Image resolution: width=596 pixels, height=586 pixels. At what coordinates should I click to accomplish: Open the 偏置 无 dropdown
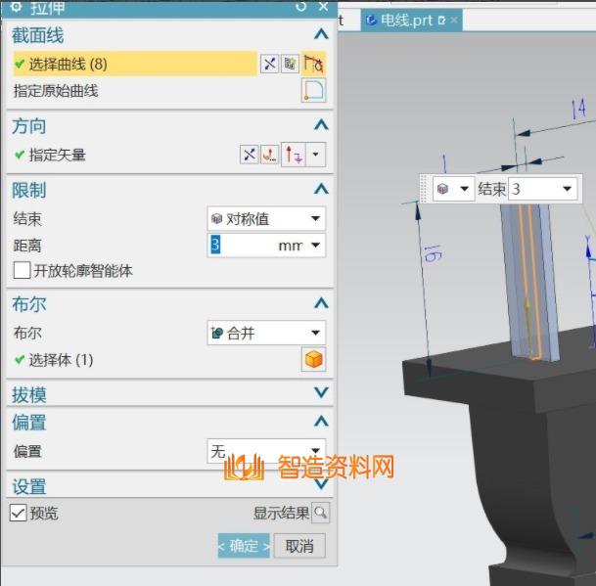[x=266, y=451]
